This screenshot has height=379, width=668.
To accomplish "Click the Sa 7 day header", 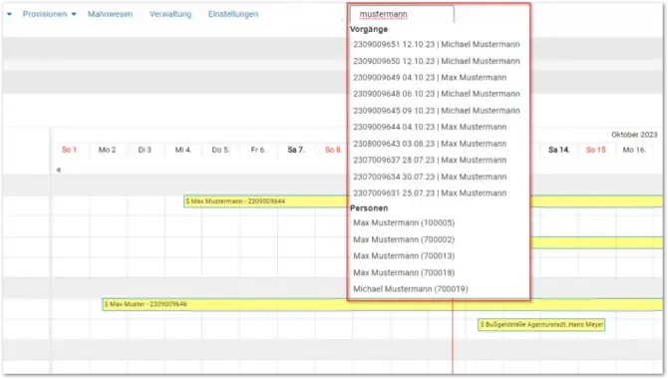I will (296, 150).
